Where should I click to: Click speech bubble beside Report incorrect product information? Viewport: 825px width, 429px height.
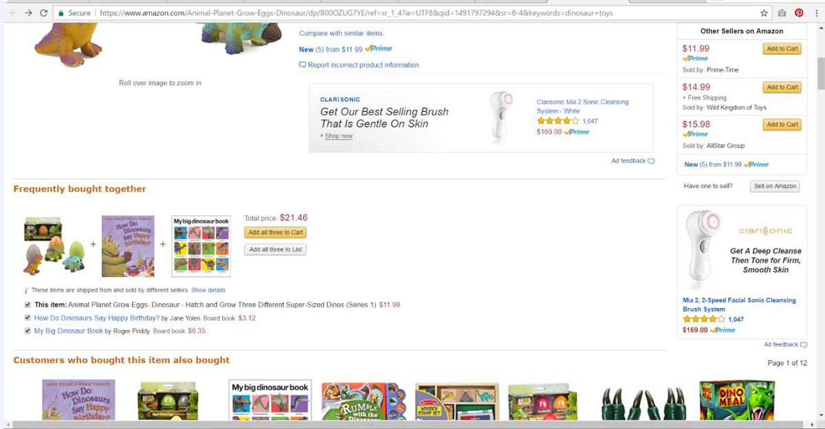[302, 65]
